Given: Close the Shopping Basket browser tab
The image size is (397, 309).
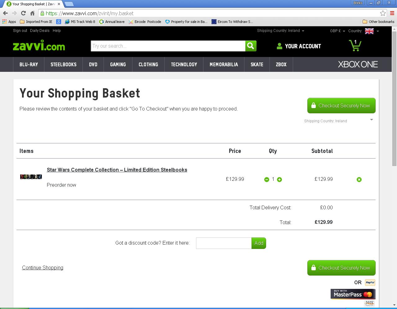Looking at the screenshot, I should [59, 4].
